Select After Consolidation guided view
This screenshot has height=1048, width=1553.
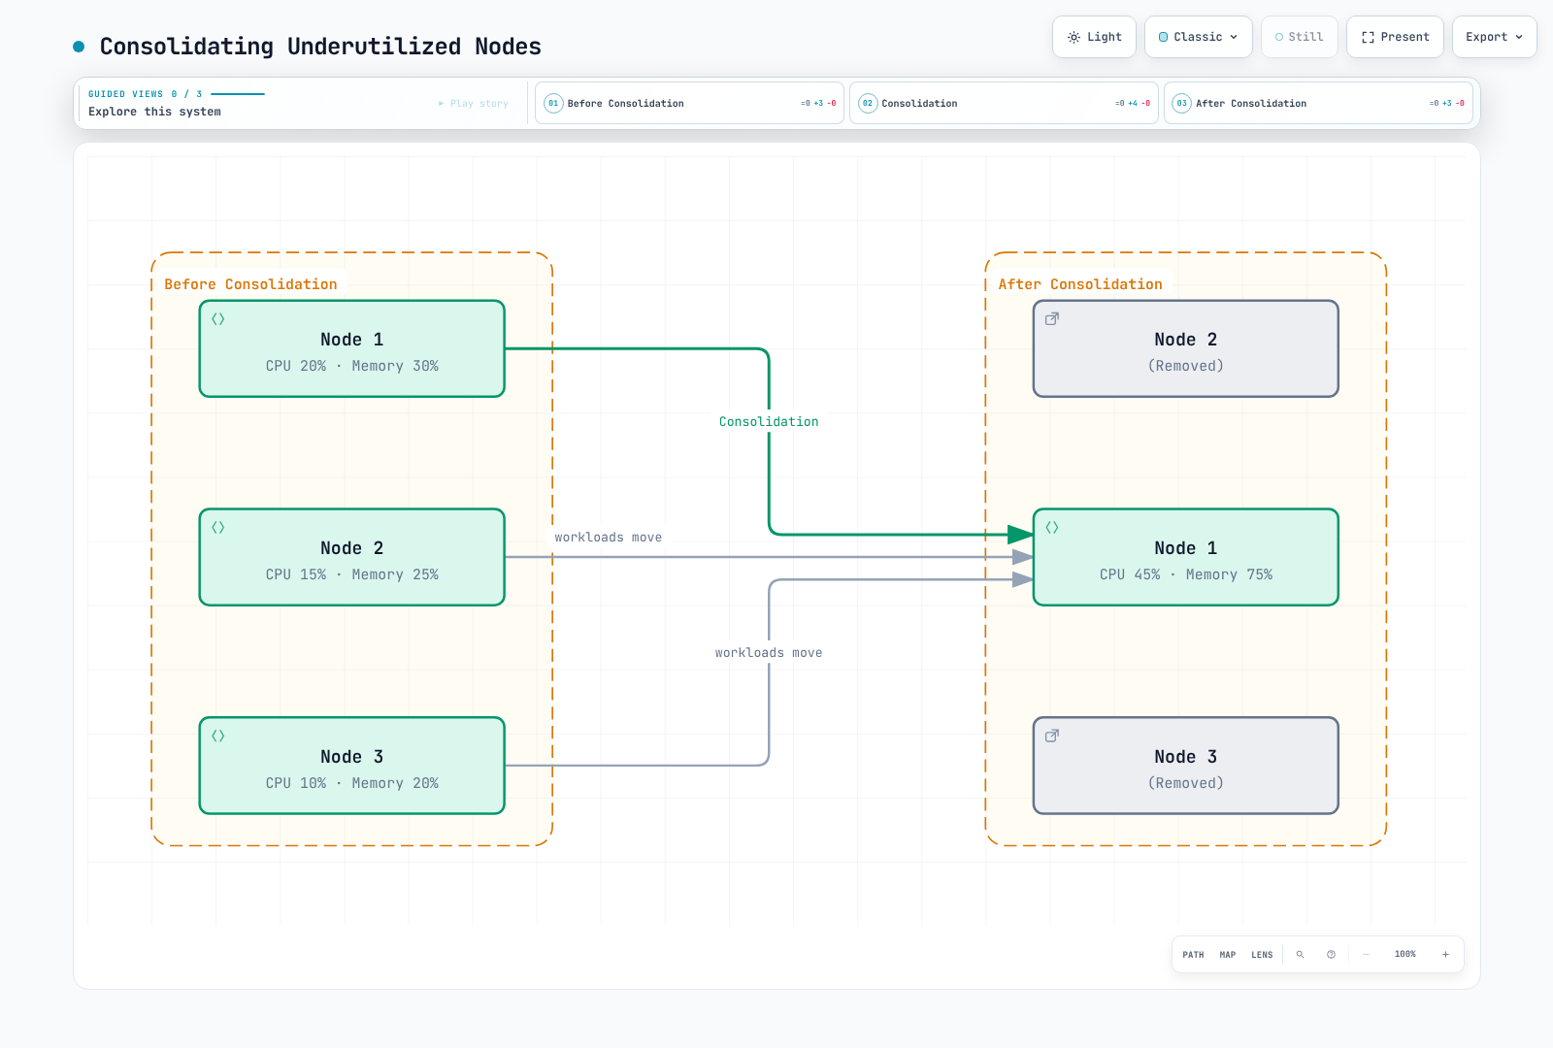coord(1318,103)
